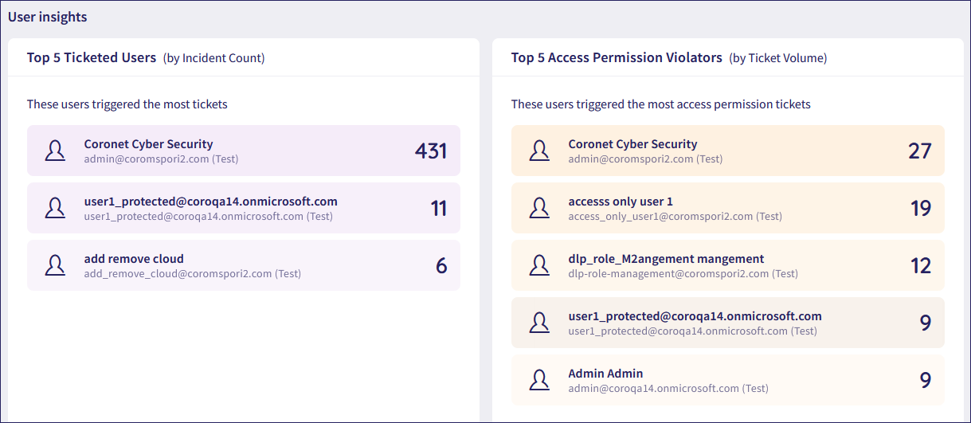Click the user icon beside 431-ticket user1_protected in Ticketed Users
Image resolution: width=971 pixels, height=423 pixels.
(55, 208)
